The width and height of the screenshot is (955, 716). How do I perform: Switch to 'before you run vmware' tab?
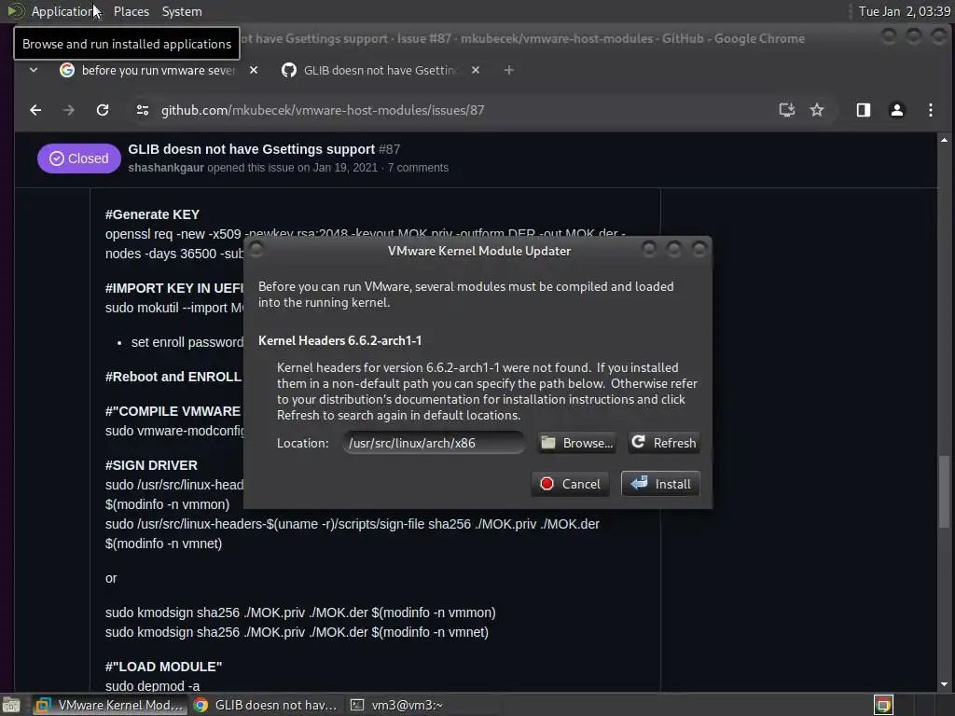coord(147,71)
